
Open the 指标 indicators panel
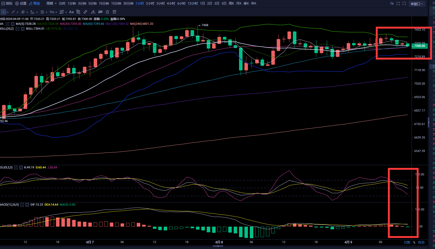click(x=7, y=4)
